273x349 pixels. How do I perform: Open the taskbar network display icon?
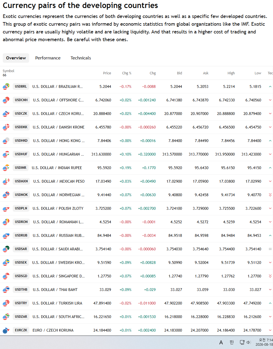tap(242, 342)
